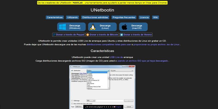Image resolution: width=218 pixels, height=109 pixels.
Task: Click the Características section heading
Action: click(102, 51)
